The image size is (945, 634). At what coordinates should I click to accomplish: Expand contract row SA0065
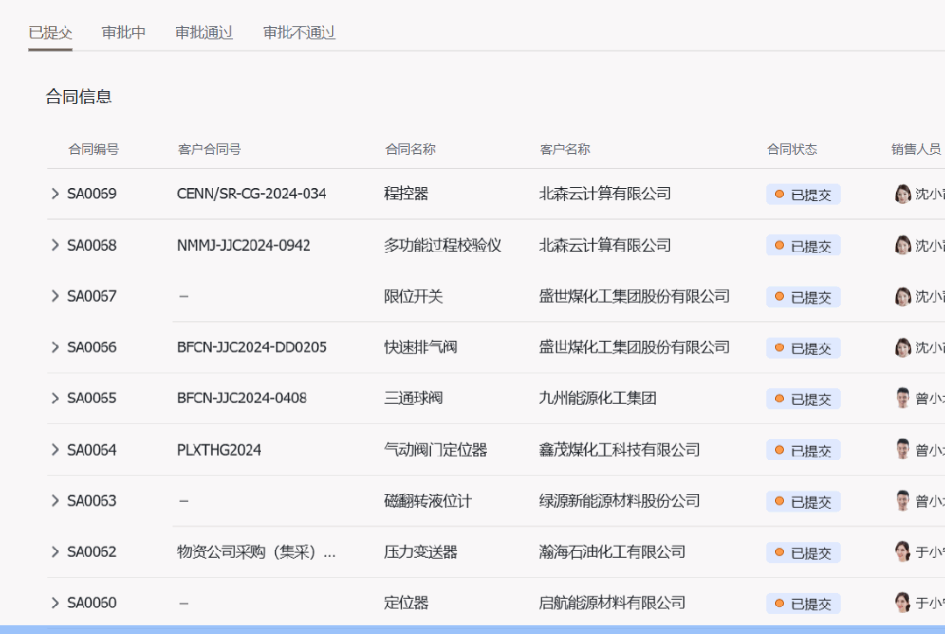point(55,399)
